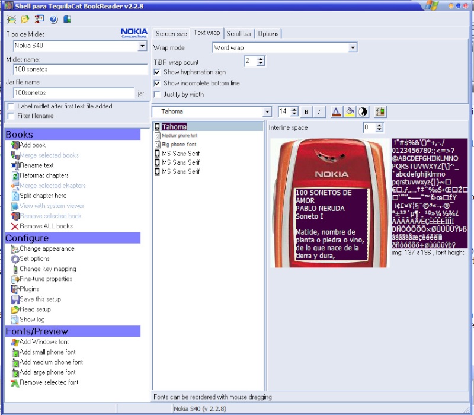
Task: Click the blue door exit toolbar icon
Action: pos(67,20)
